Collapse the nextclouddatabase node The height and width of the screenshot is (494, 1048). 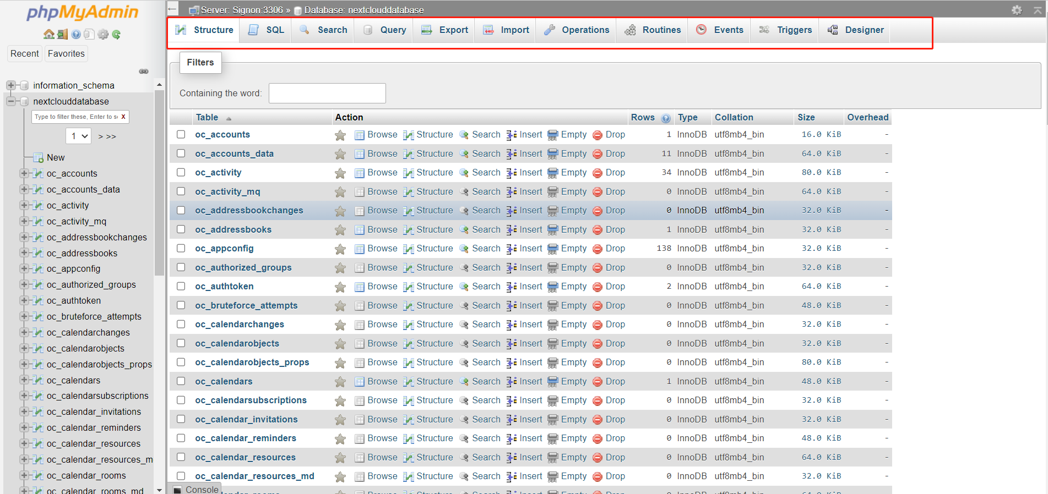[10, 101]
